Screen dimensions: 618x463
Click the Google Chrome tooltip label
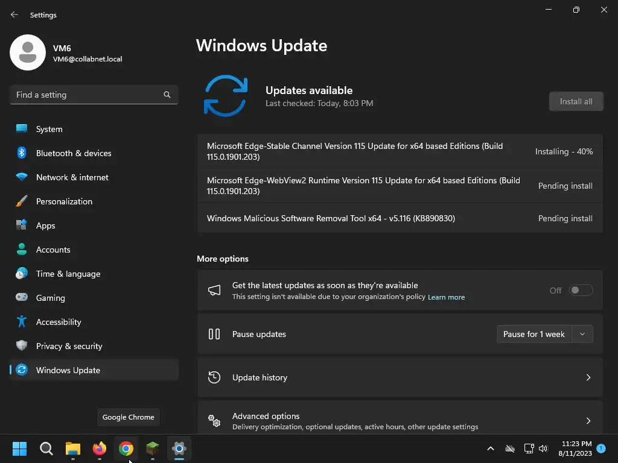(129, 417)
